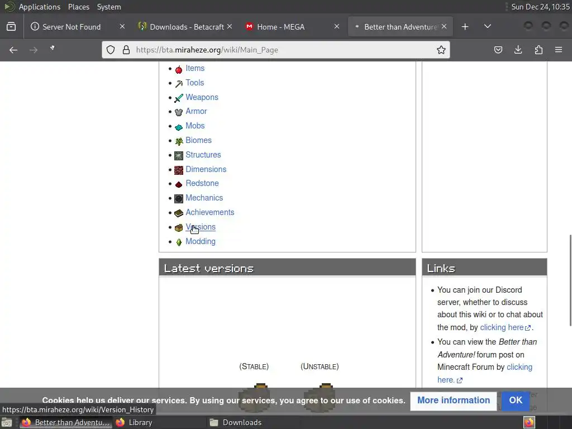The width and height of the screenshot is (572, 429).
Task: Open the Modding wiki link
Action: [x=201, y=241]
